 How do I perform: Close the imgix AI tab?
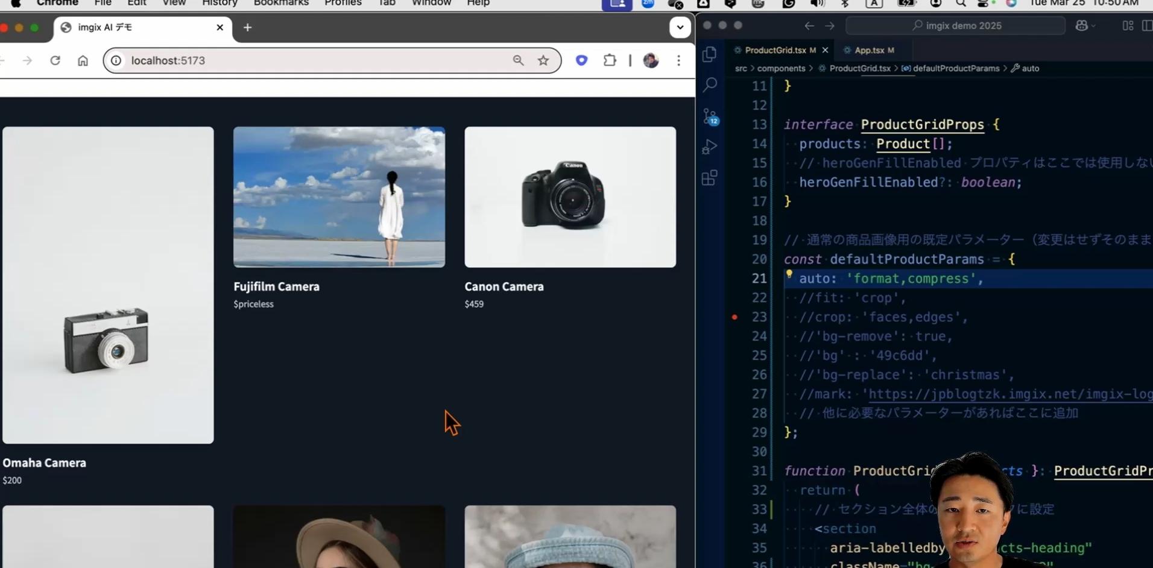[220, 27]
